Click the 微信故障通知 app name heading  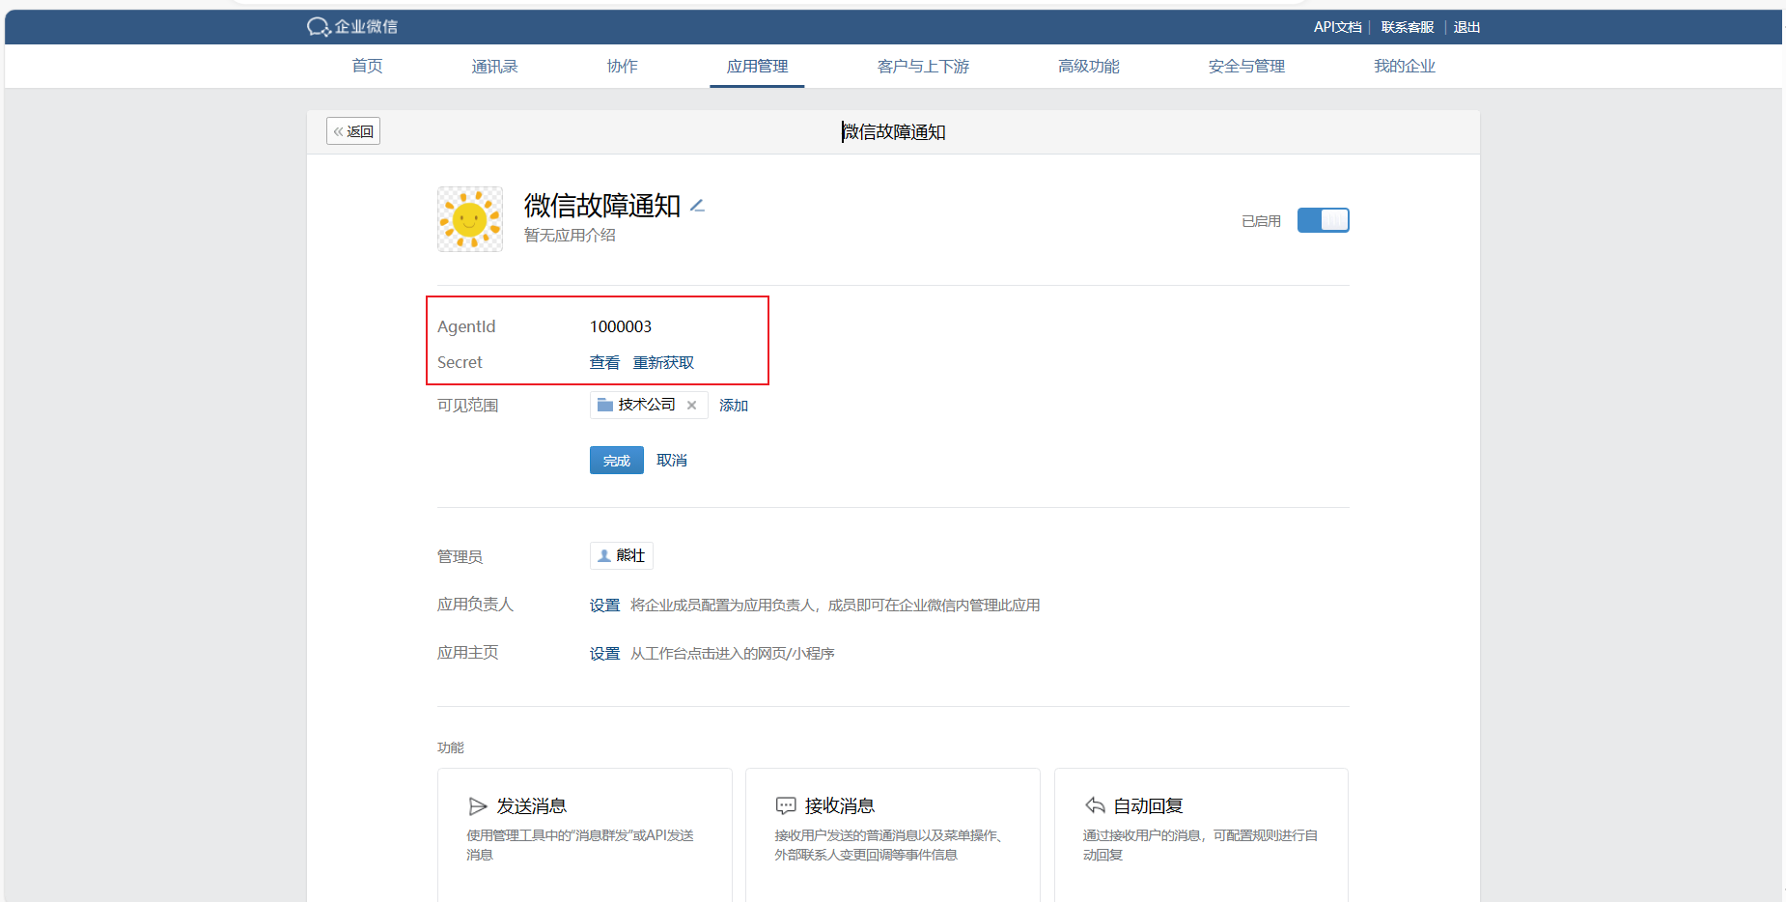[x=602, y=206]
